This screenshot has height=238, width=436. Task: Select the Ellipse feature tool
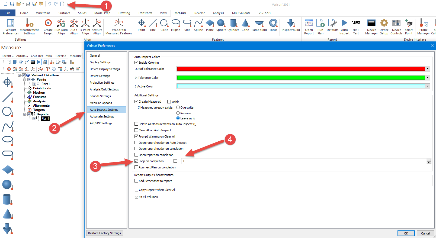coord(176,25)
